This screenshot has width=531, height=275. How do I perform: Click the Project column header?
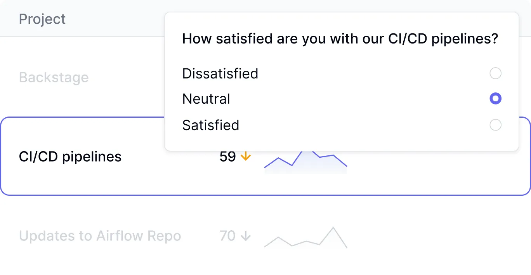[x=42, y=19]
